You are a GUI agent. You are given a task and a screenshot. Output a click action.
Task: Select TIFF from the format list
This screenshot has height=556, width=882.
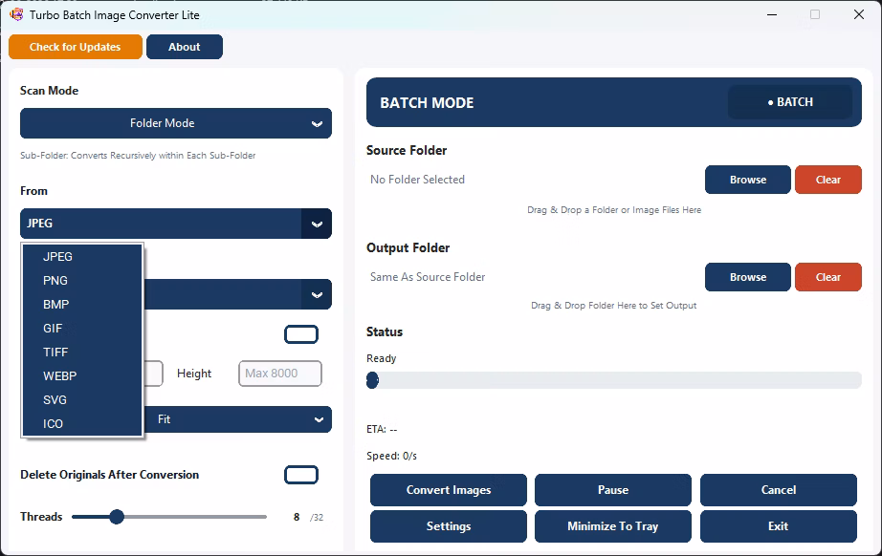click(82, 353)
